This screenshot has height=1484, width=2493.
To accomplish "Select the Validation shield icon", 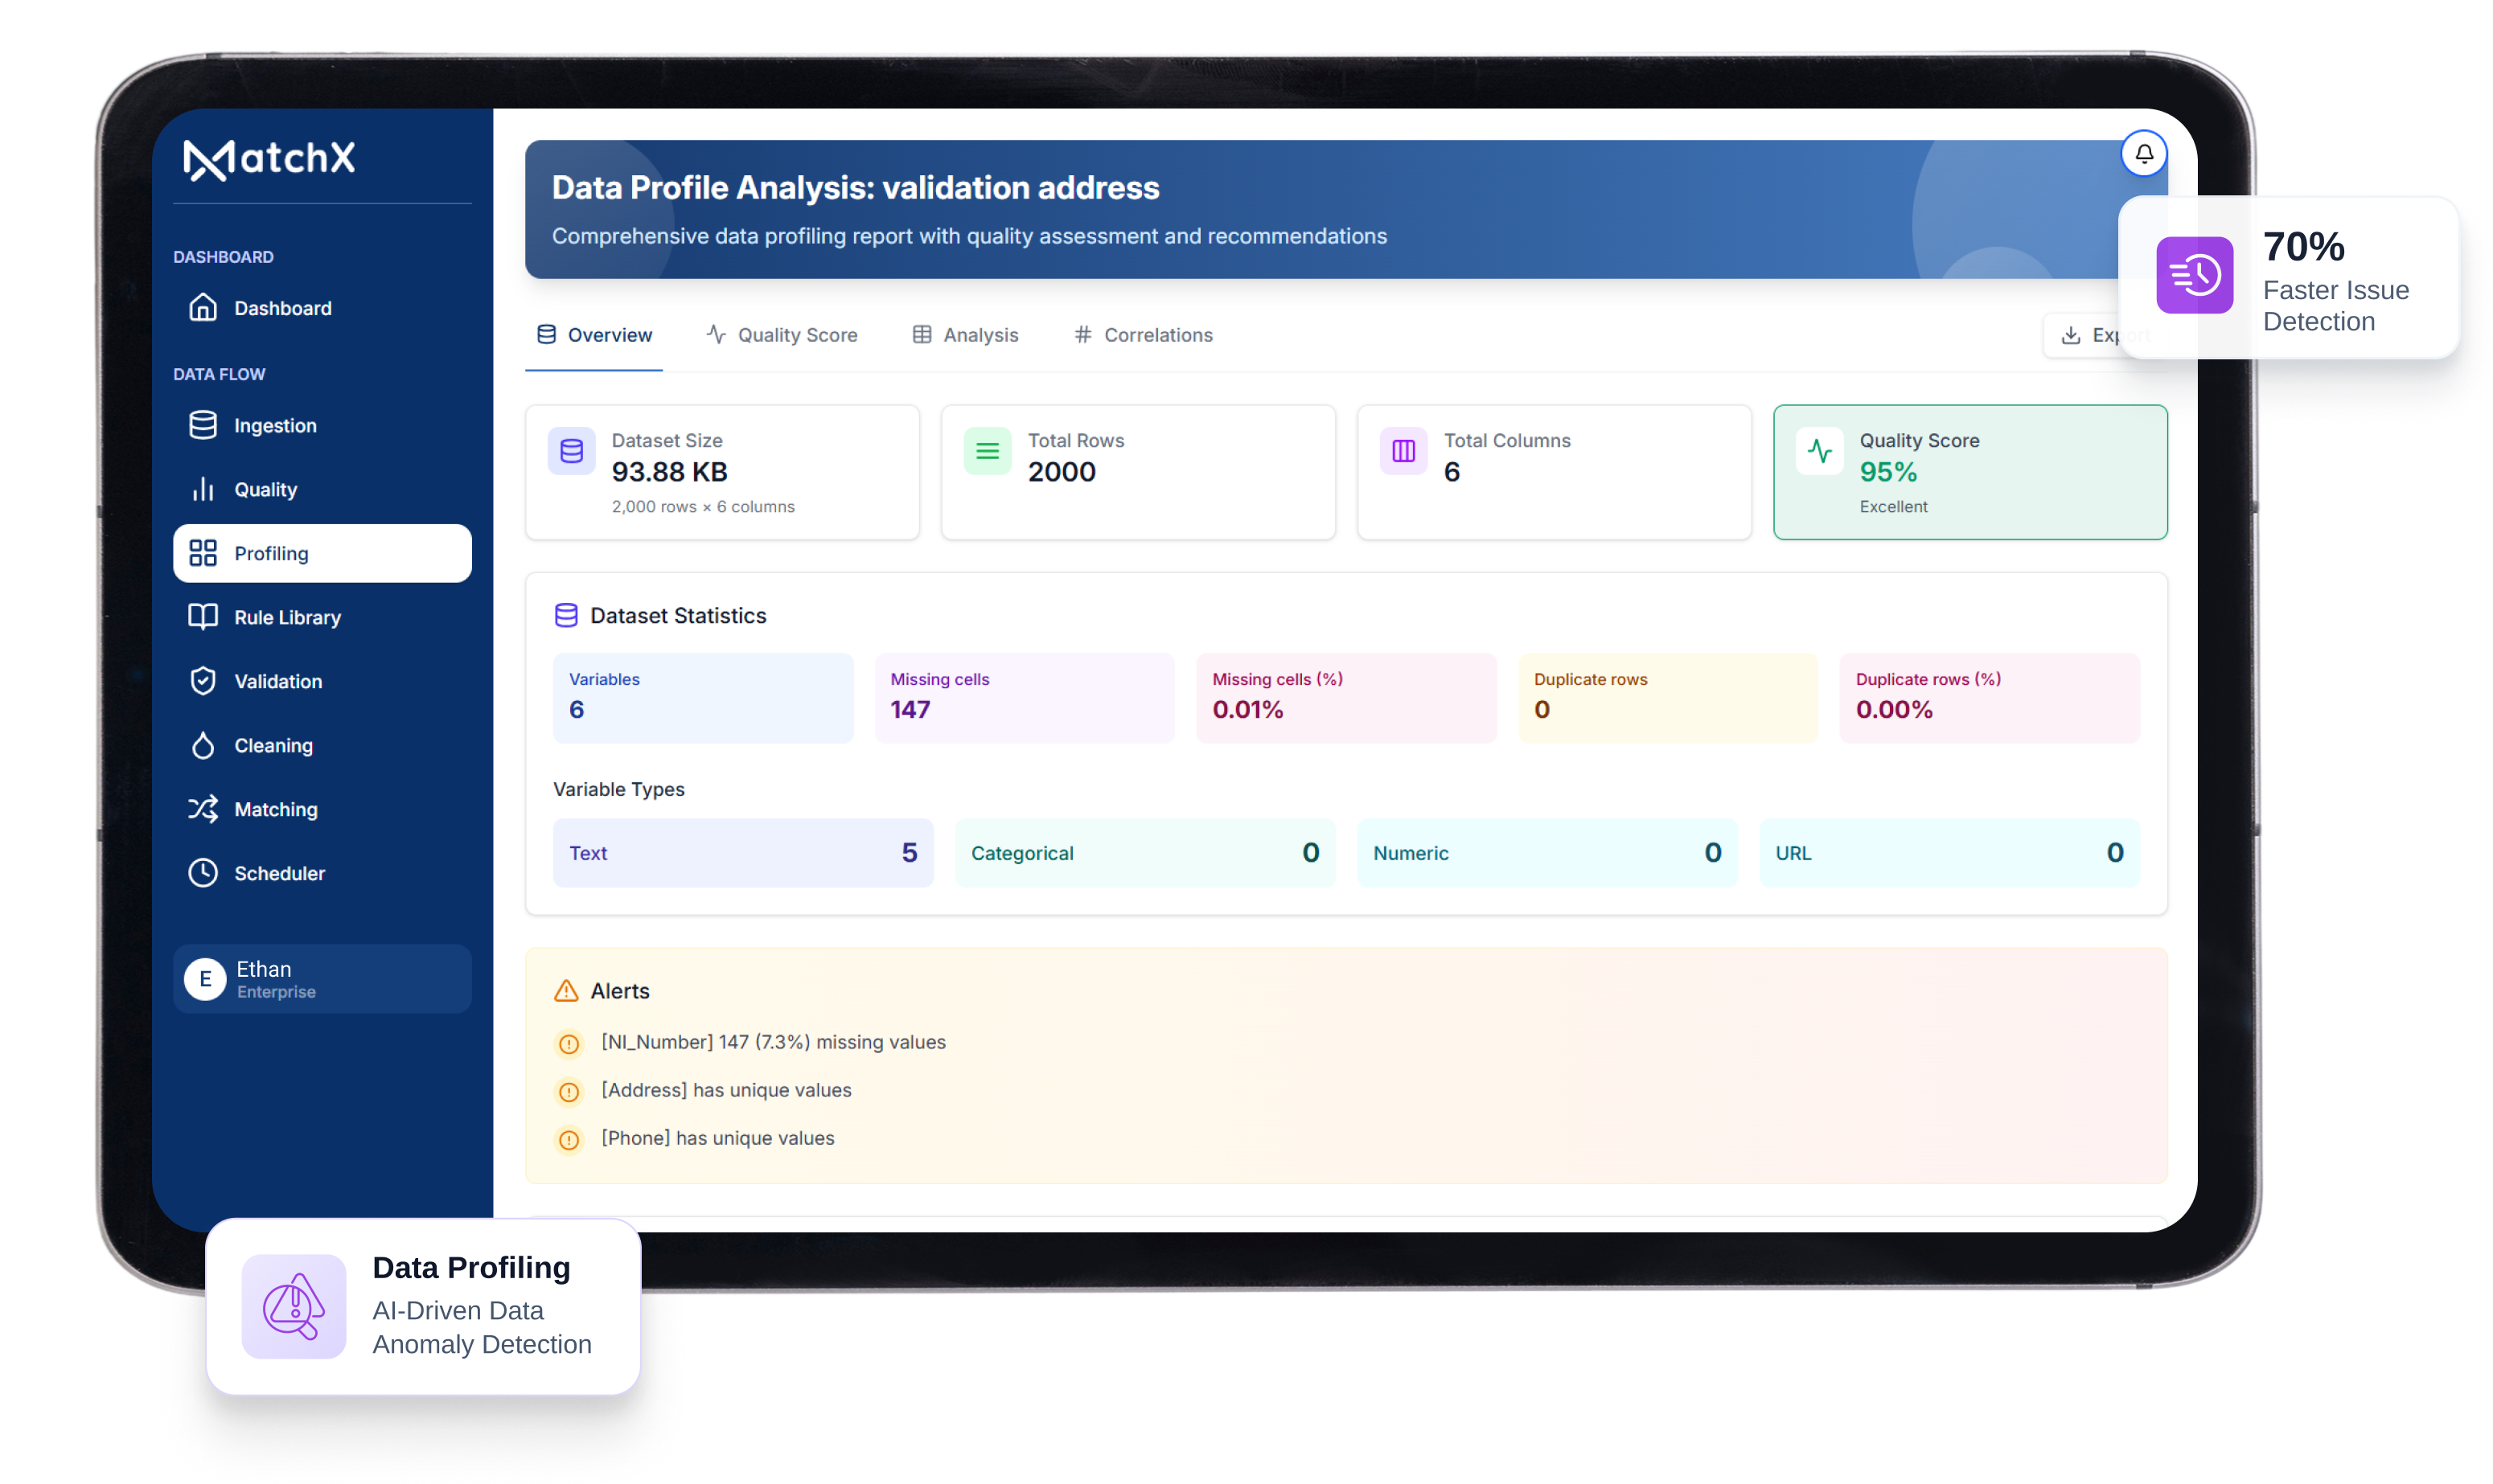I will coord(203,681).
